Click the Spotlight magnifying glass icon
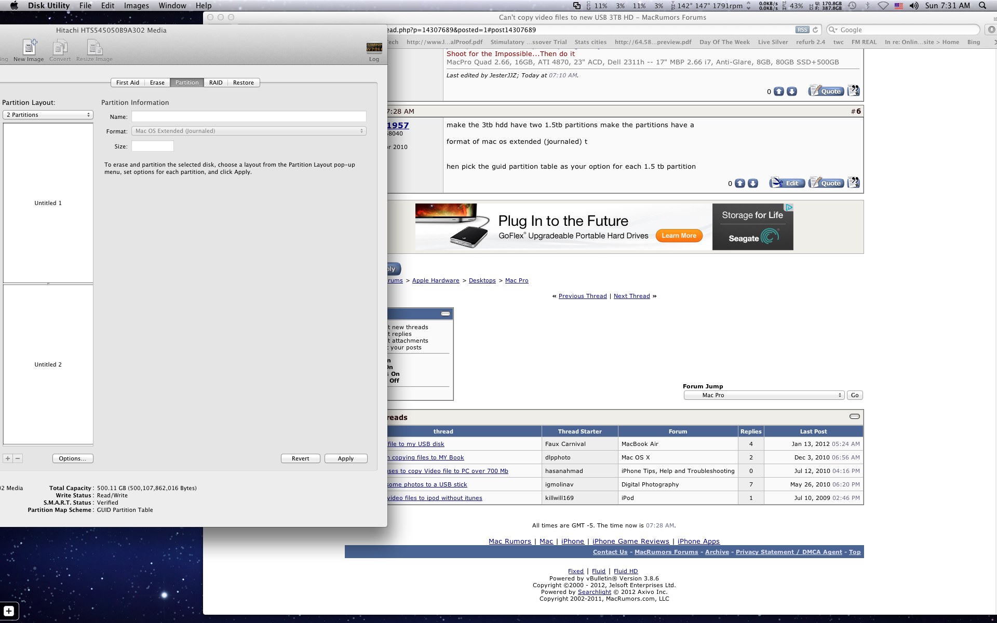Viewport: 997px width, 623px height. click(982, 6)
